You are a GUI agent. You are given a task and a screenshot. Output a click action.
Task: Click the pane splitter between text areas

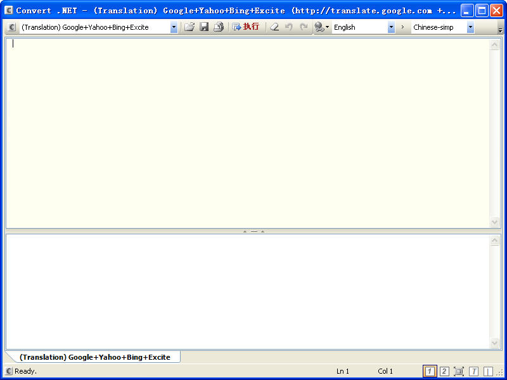click(253, 231)
